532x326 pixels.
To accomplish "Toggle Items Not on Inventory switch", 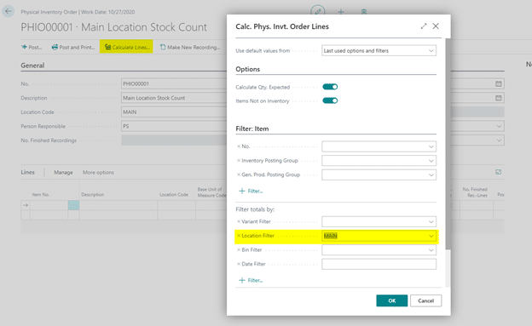I will tap(330, 100).
